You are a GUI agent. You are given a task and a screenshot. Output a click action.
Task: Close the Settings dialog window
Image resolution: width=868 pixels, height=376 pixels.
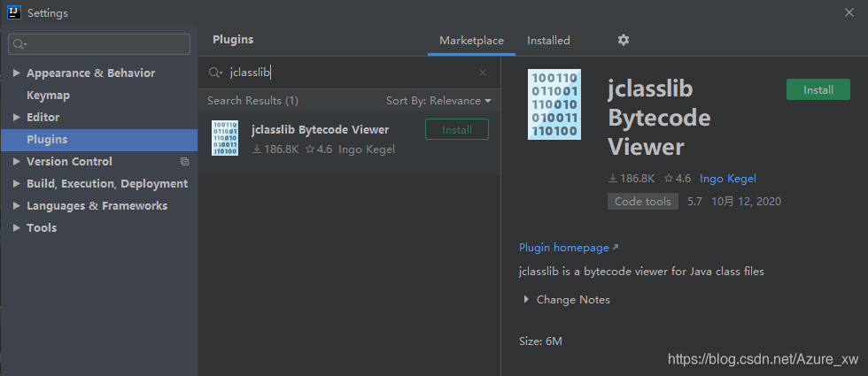[x=849, y=12]
